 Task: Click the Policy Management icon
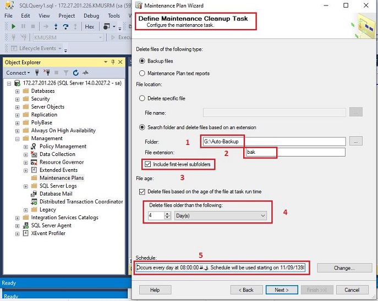pyautogui.click(x=34, y=147)
